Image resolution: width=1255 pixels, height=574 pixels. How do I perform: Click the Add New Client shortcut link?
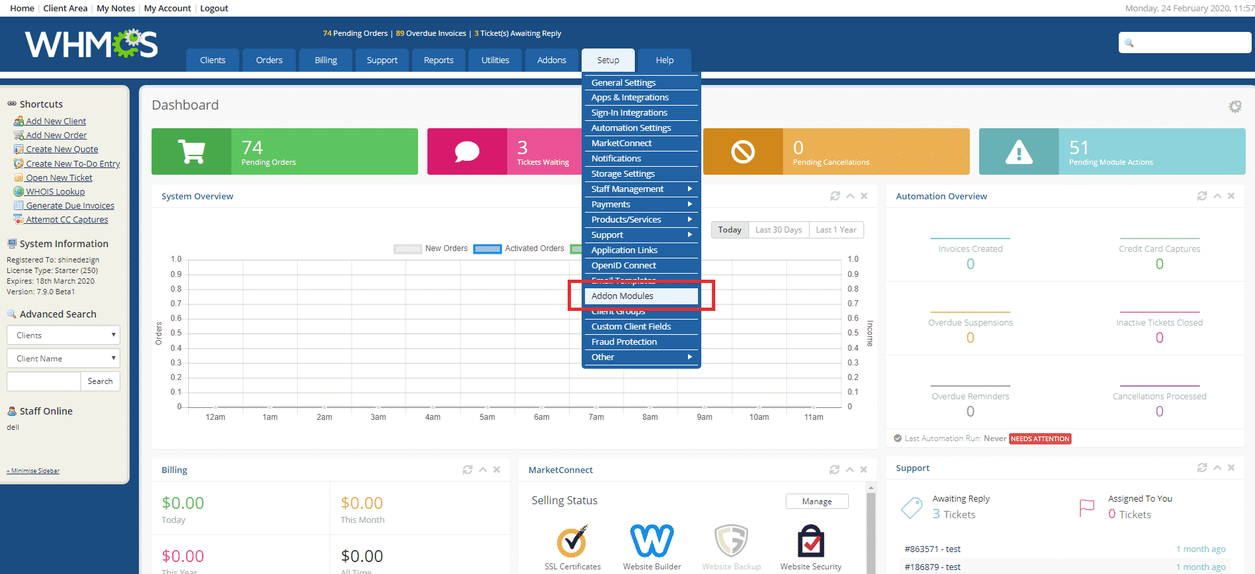[56, 122]
